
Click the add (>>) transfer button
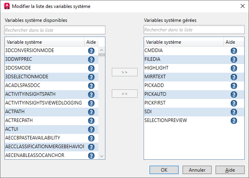click(x=124, y=72)
